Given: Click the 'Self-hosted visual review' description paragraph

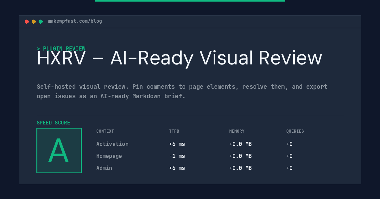Looking at the screenshot, I should (182, 91).
